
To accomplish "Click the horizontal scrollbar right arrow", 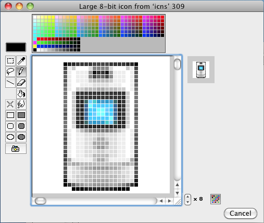I will tap(169, 201).
